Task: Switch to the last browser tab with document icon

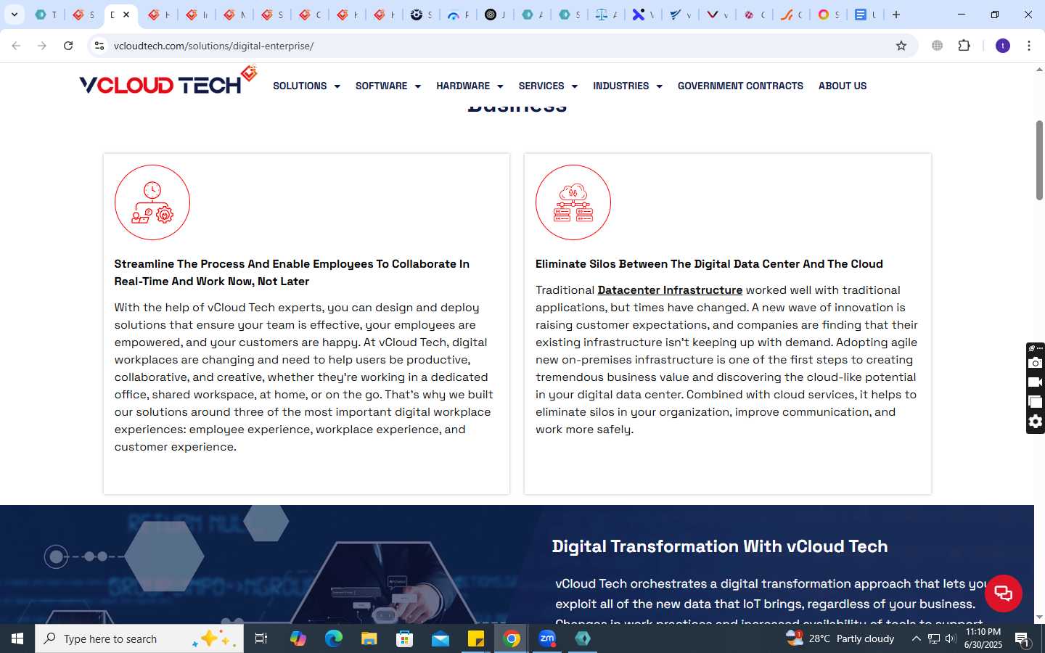Action: [x=866, y=15]
